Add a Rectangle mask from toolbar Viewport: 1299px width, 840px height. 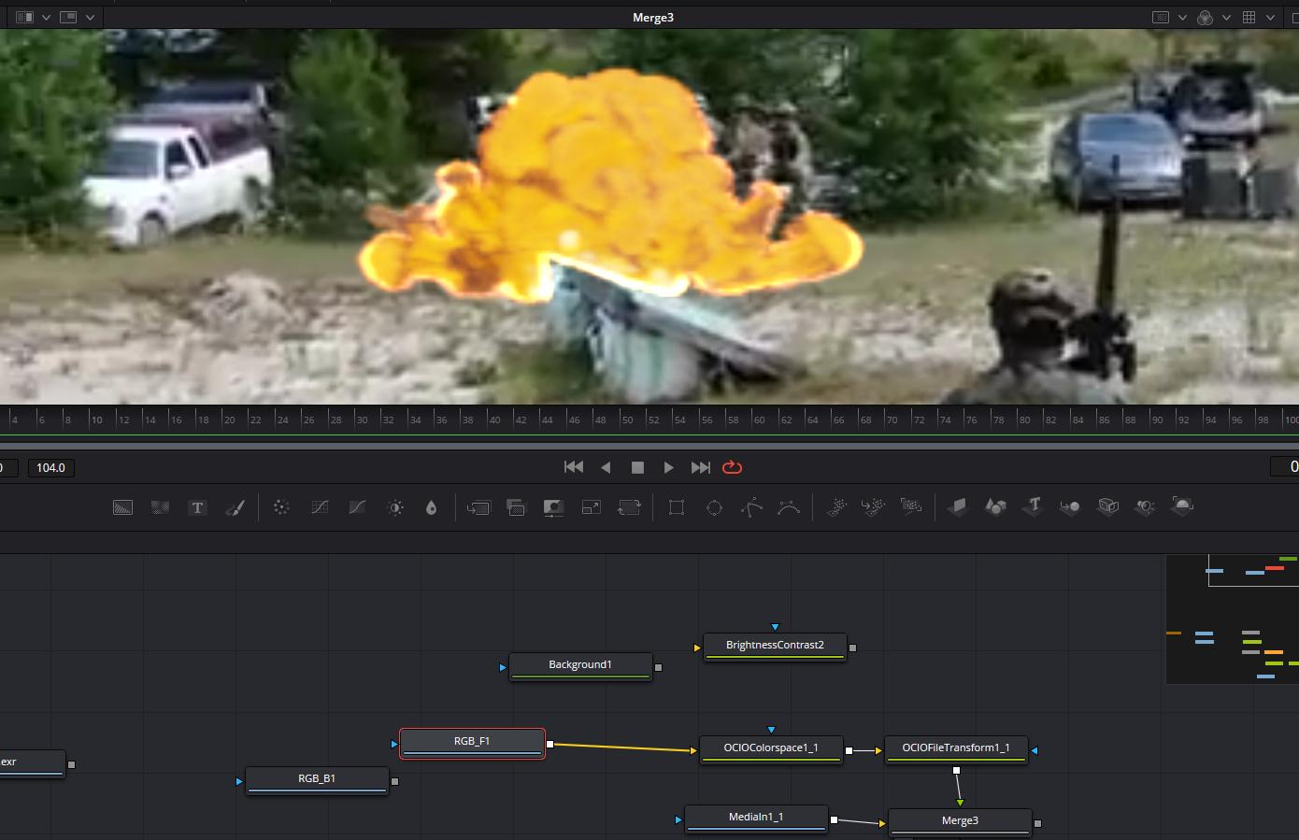click(677, 507)
